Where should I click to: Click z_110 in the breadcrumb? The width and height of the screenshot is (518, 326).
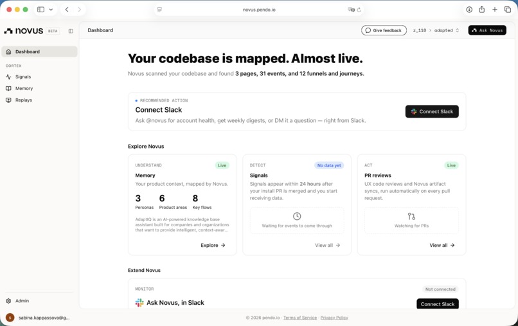[419, 30]
